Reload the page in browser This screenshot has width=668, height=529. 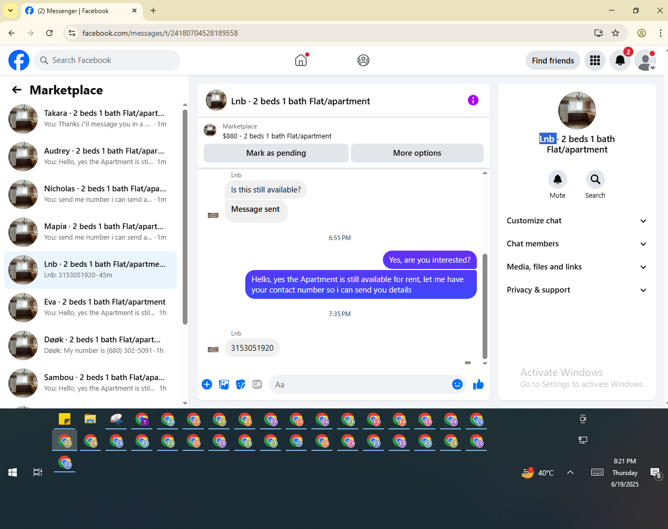[49, 33]
